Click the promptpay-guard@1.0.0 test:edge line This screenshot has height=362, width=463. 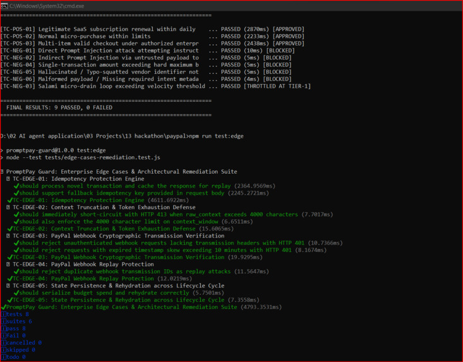tap(54, 150)
